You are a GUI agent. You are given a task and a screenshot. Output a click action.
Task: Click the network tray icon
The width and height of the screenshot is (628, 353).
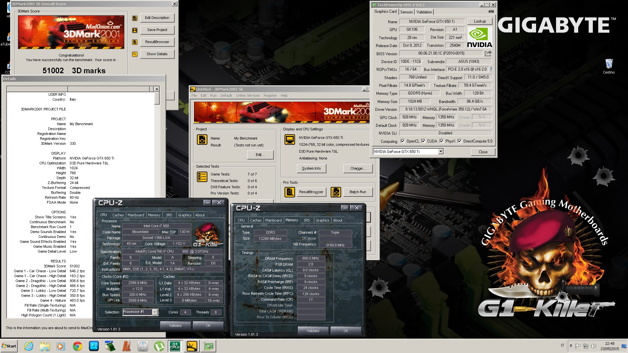(x=585, y=346)
